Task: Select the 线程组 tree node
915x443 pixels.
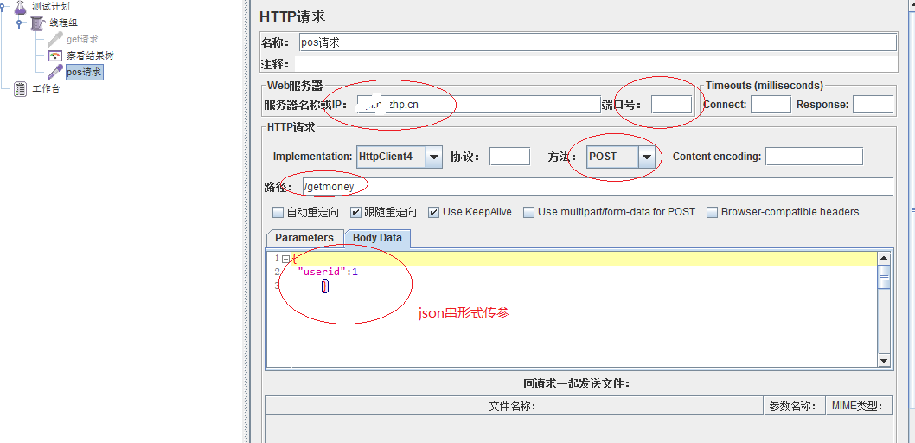Action: click(x=64, y=22)
